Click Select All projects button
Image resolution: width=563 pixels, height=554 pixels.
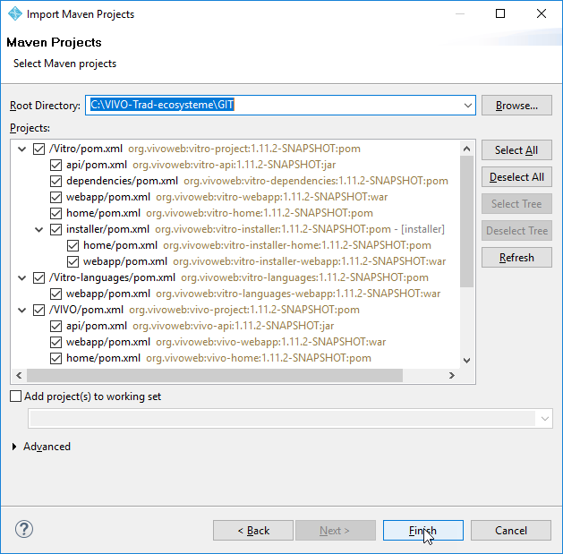(516, 150)
